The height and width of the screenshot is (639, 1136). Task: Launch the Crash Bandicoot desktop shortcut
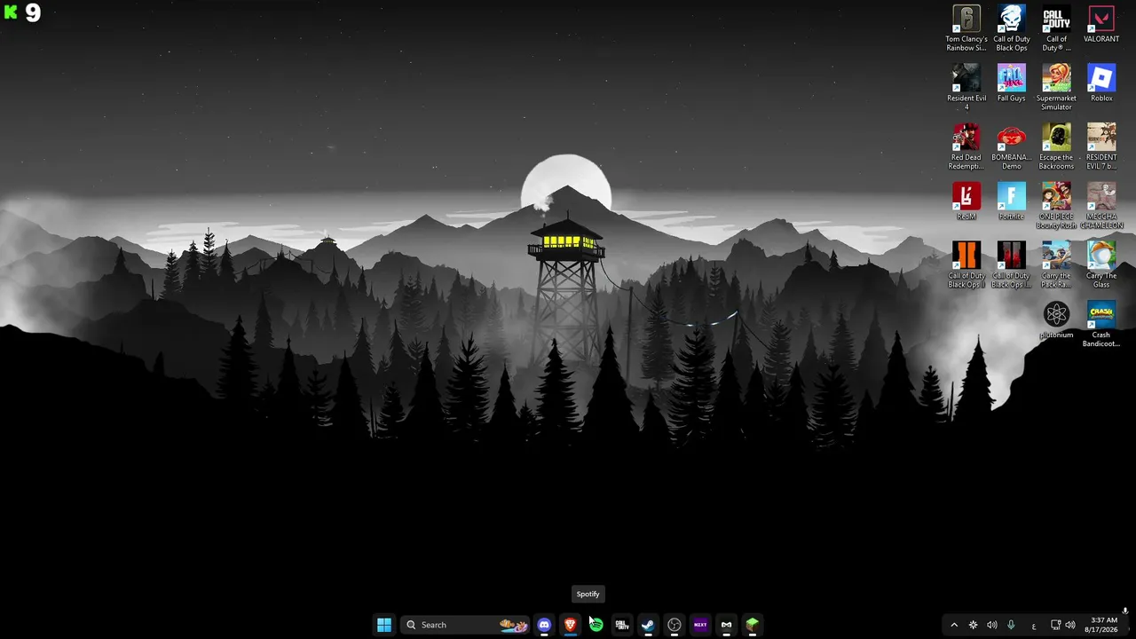[1101, 325]
